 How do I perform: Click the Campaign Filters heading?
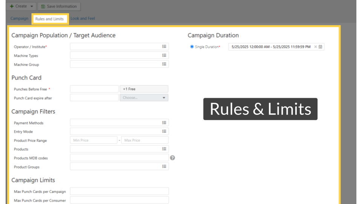(x=33, y=111)
